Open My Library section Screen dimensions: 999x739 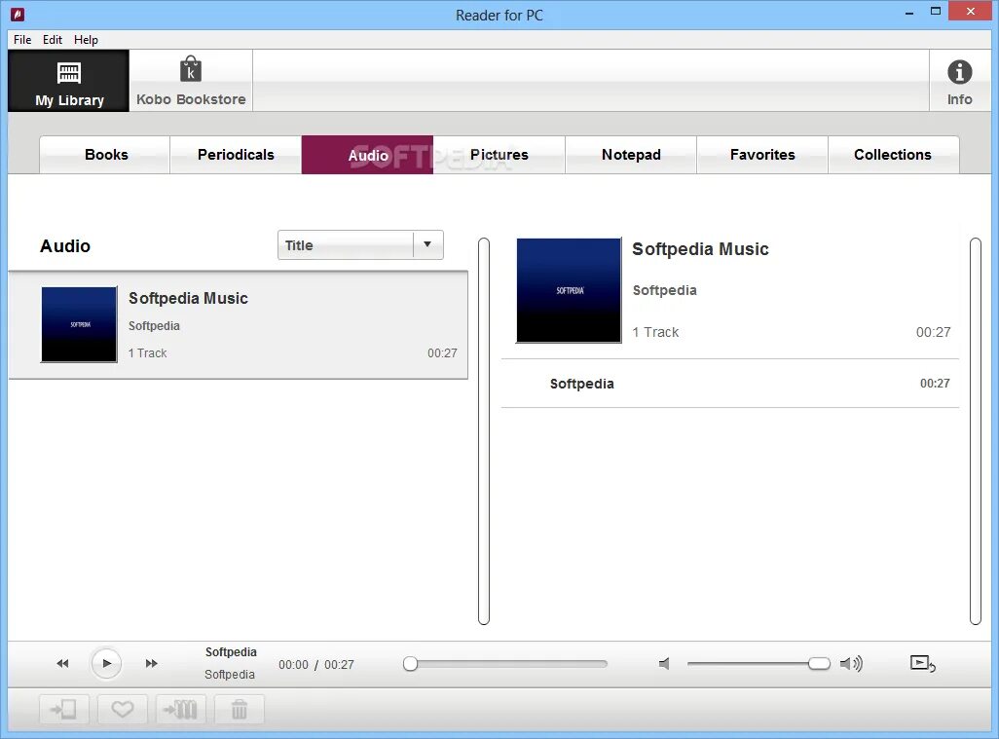(69, 81)
